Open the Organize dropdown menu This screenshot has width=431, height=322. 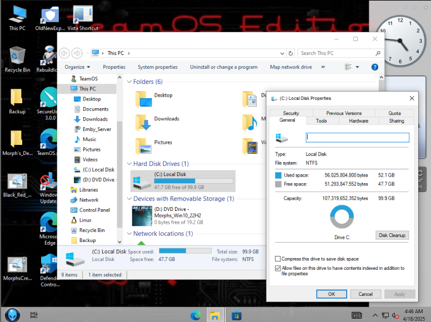[x=77, y=67]
